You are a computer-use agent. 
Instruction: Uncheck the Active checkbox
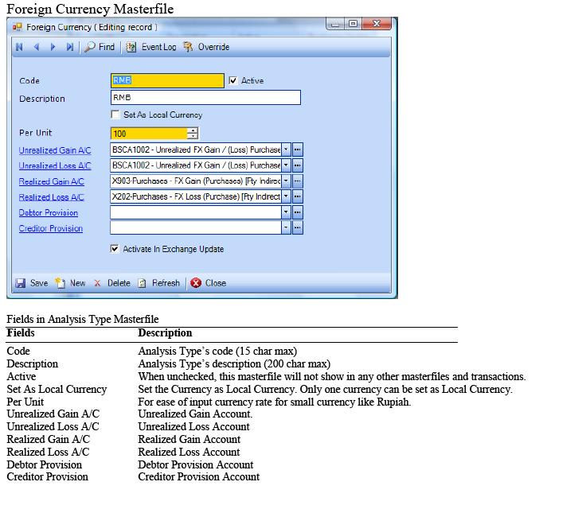coord(233,80)
